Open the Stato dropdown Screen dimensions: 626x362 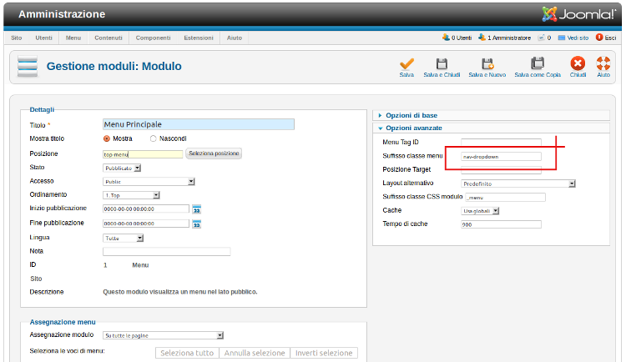[x=122, y=168]
